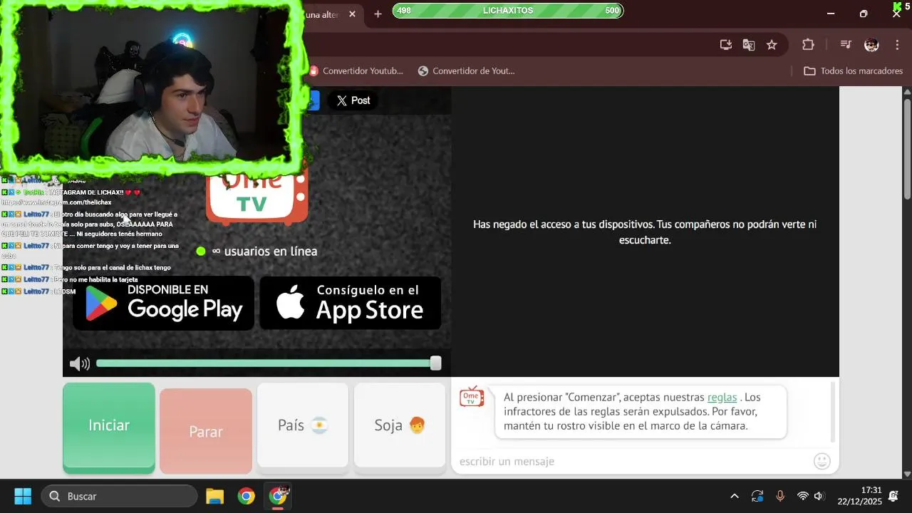The height and width of the screenshot is (513, 912).
Task: Open the Windows Start menu
Action: coord(23,496)
